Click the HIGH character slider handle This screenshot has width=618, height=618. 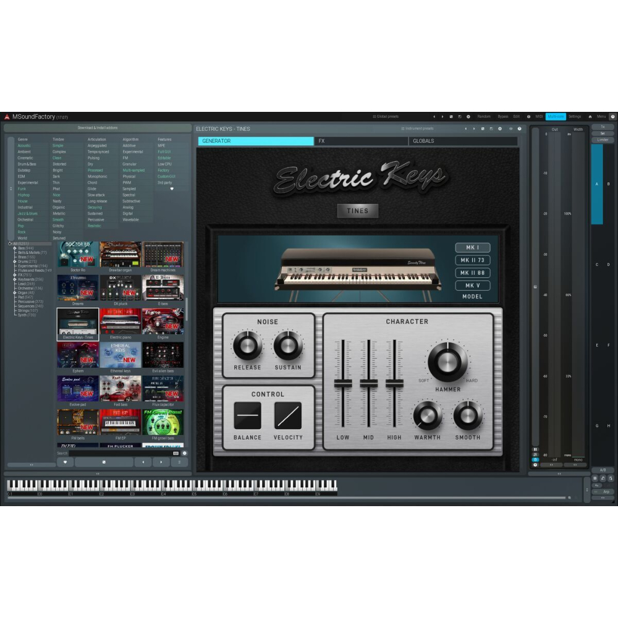click(x=394, y=383)
